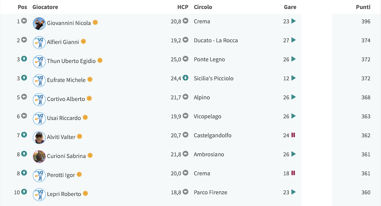381x206 pixels.
Task: Click Alviti Valter's profile photo
Action: coord(39,137)
